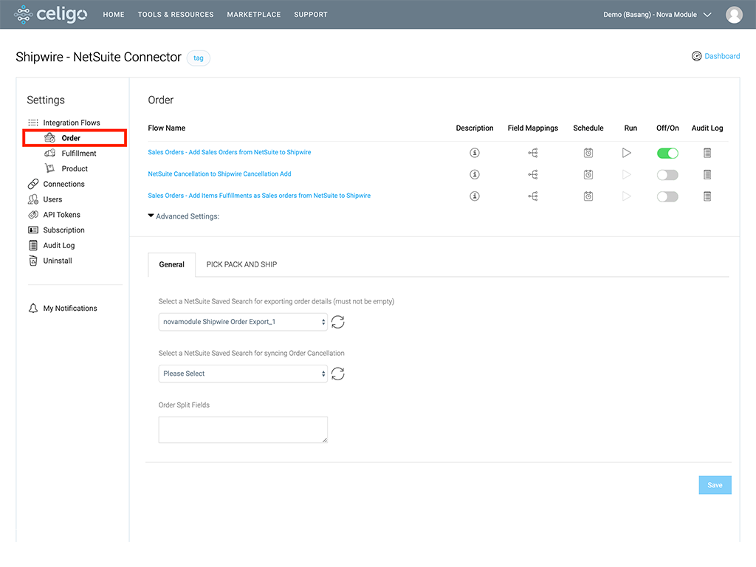Viewport: 756px width, 567px height.
Task: Open Subscription settings
Action: click(56, 230)
